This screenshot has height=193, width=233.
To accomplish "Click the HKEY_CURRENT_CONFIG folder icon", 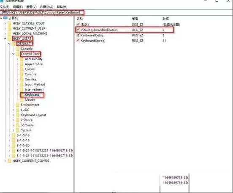I will pyautogui.click(x=9, y=161).
